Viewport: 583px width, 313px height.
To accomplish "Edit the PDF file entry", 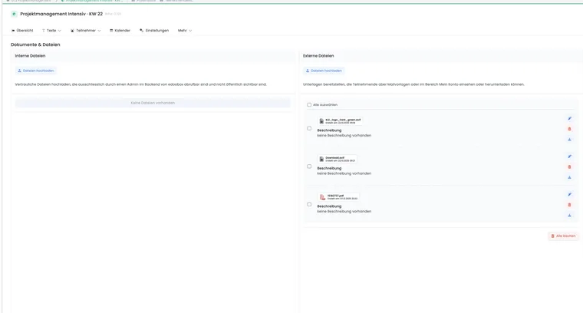I will [x=569, y=194].
